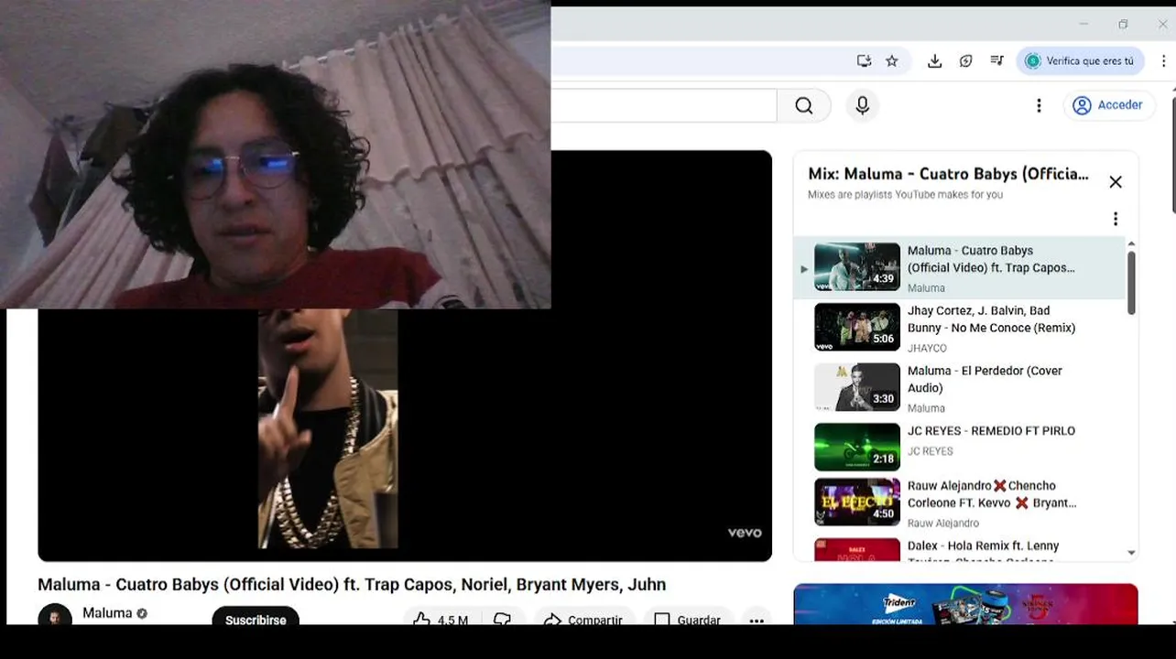Image resolution: width=1176 pixels, height=659 pixels.
Task: Open the browser extension icon next to downloads
Action: (x=965, y=61)
